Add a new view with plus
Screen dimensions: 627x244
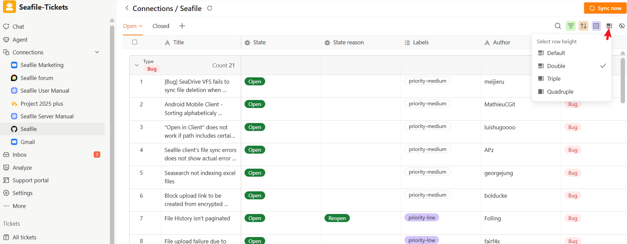182,26
